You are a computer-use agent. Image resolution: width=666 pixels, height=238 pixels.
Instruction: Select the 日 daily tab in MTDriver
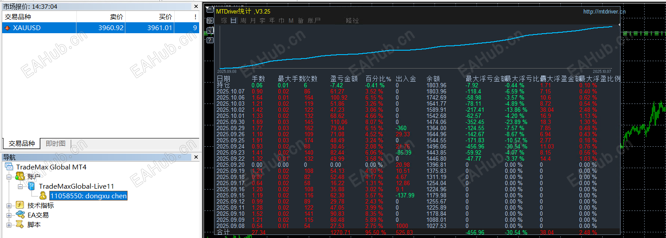(234, 21)
